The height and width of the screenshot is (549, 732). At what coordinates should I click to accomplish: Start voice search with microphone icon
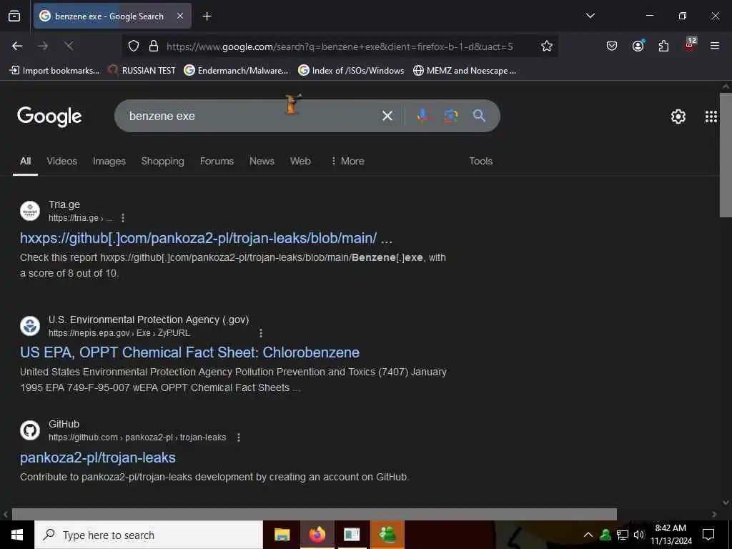point(422,116)
